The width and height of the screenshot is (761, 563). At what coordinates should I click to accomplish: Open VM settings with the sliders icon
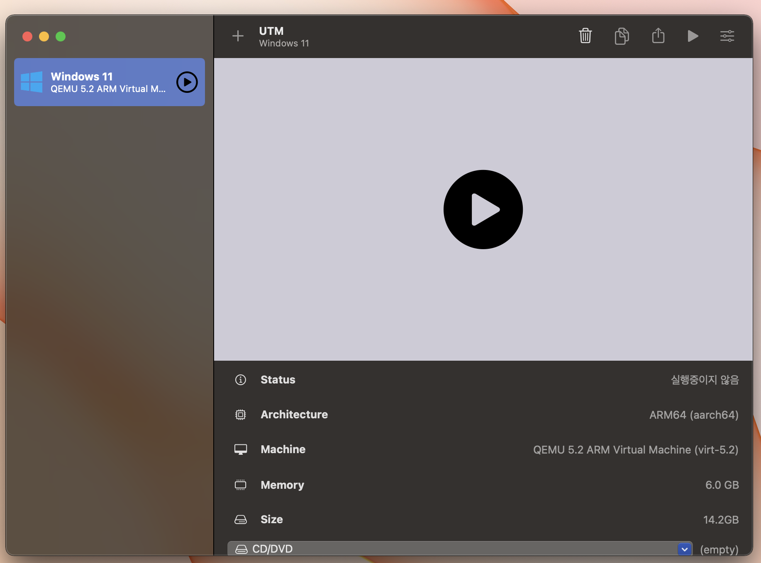(727, 36)
